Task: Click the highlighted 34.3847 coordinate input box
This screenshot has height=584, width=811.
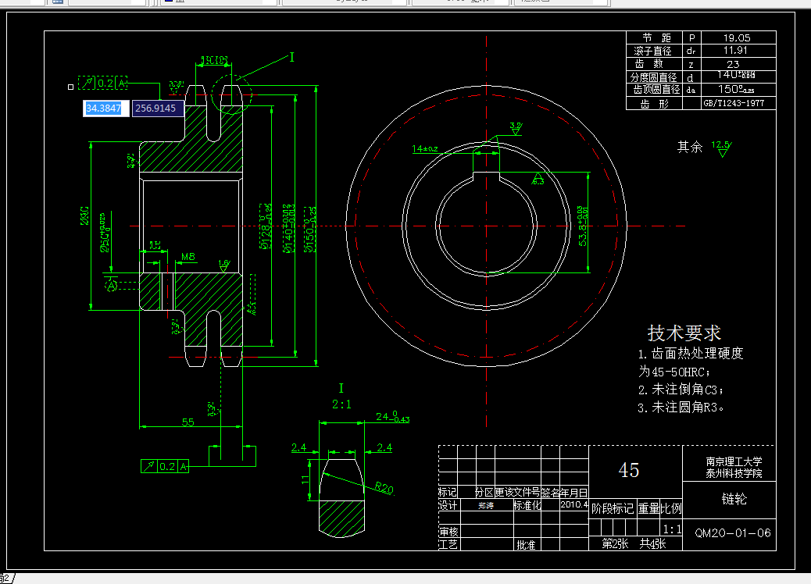Action: [106, 108]
